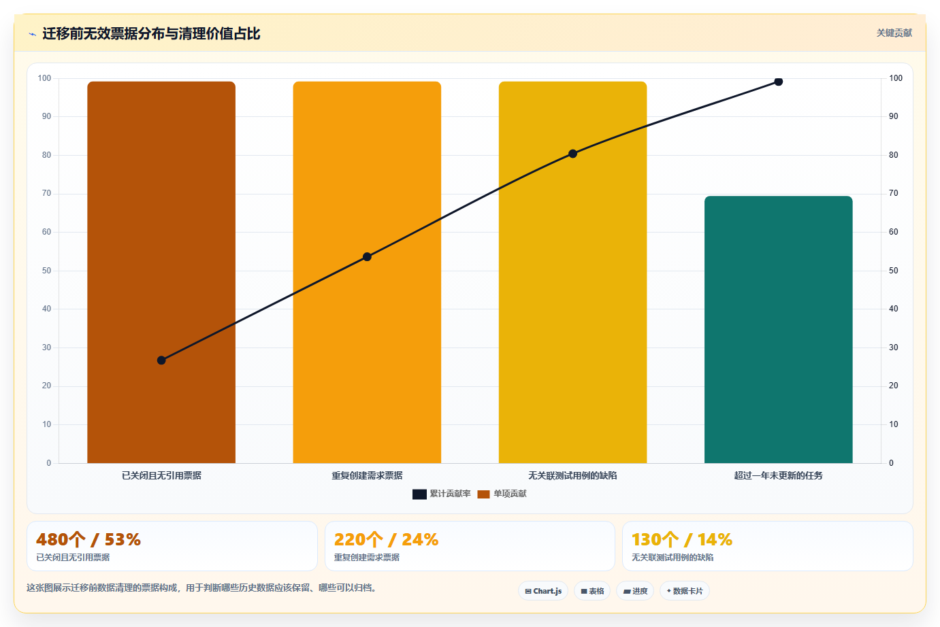Viewport: 940px width, 627px height.
Task: Toggle the 累计贡献率 legend entry
Action: pos(442,494)
